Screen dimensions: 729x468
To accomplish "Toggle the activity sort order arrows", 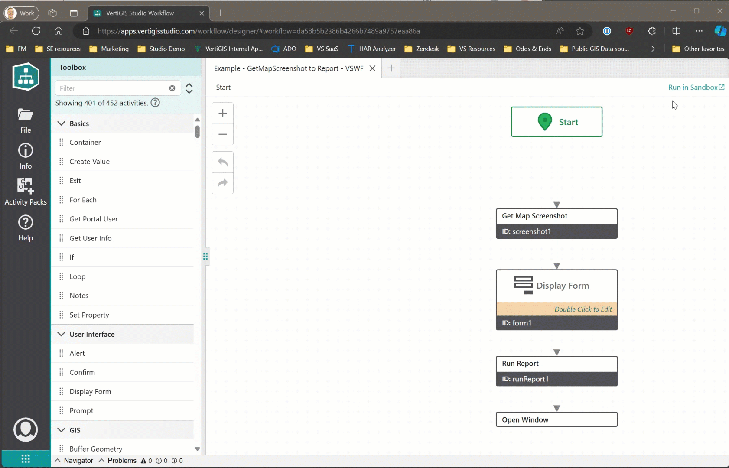I will point(189,88).
